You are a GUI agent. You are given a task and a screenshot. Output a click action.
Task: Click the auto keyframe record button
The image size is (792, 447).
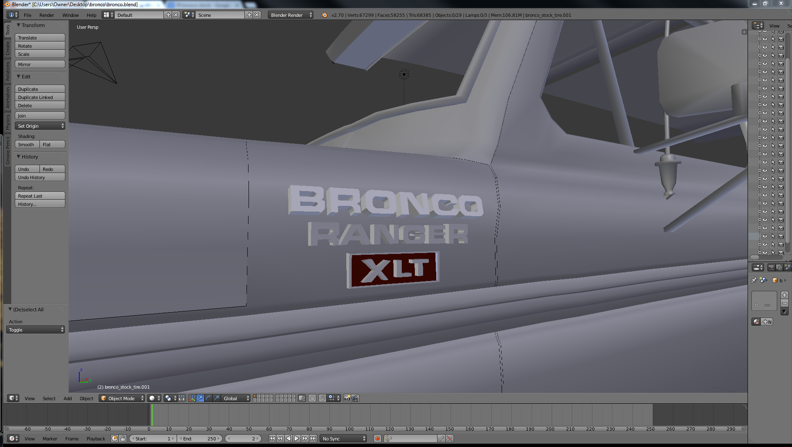pyautogui.click(x=378, y=439)
